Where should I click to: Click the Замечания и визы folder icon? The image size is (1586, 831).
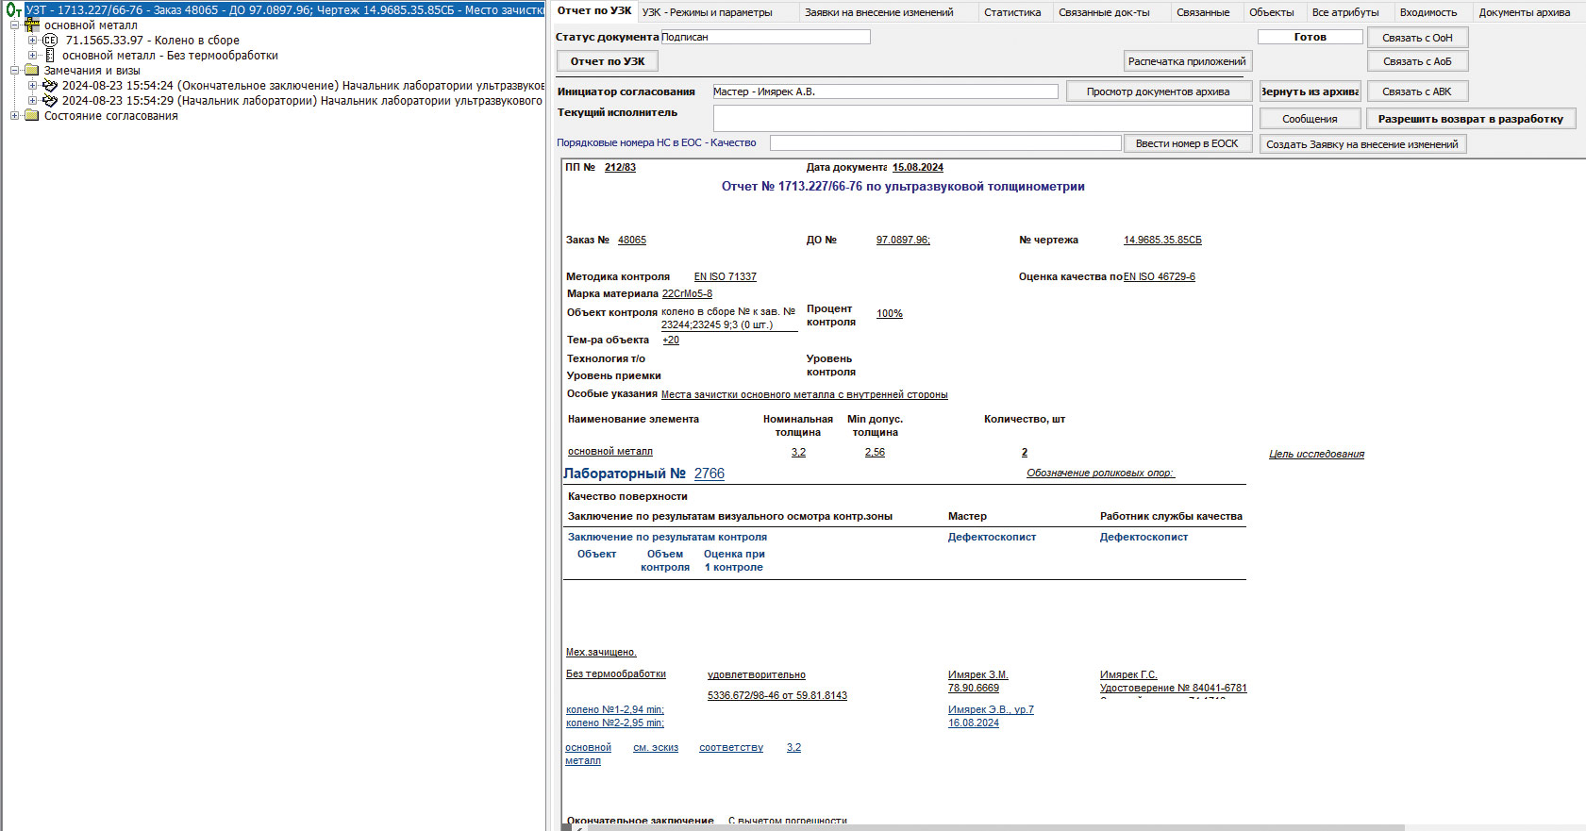32,71
